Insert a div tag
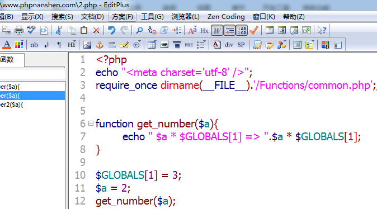Image resolution: width=377 pixels, height=209 pixels. 229,45
